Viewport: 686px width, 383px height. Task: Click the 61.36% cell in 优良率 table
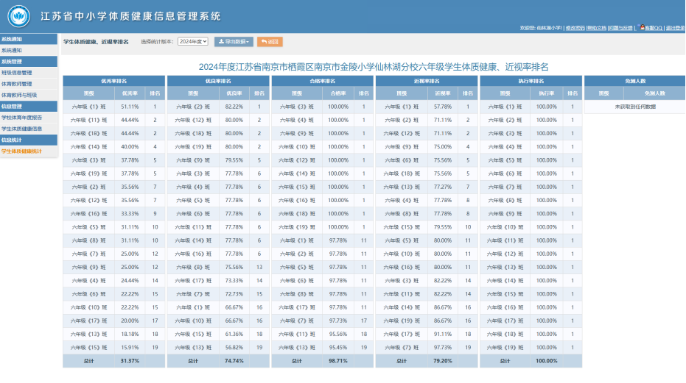tap(234, 334)
